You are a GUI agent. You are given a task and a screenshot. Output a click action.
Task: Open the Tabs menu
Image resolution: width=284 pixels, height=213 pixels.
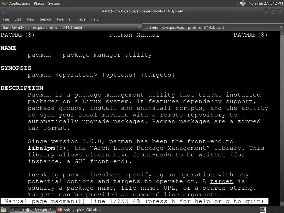[81, 19]
